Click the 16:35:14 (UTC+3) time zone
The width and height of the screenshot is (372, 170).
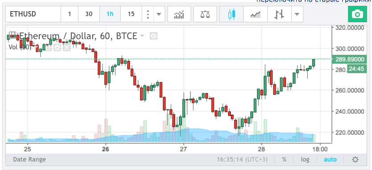pos(242,160)
